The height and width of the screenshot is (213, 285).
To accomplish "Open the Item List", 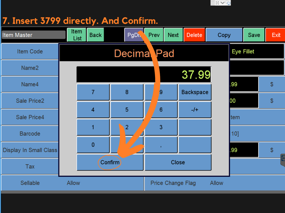I will 77,35.
